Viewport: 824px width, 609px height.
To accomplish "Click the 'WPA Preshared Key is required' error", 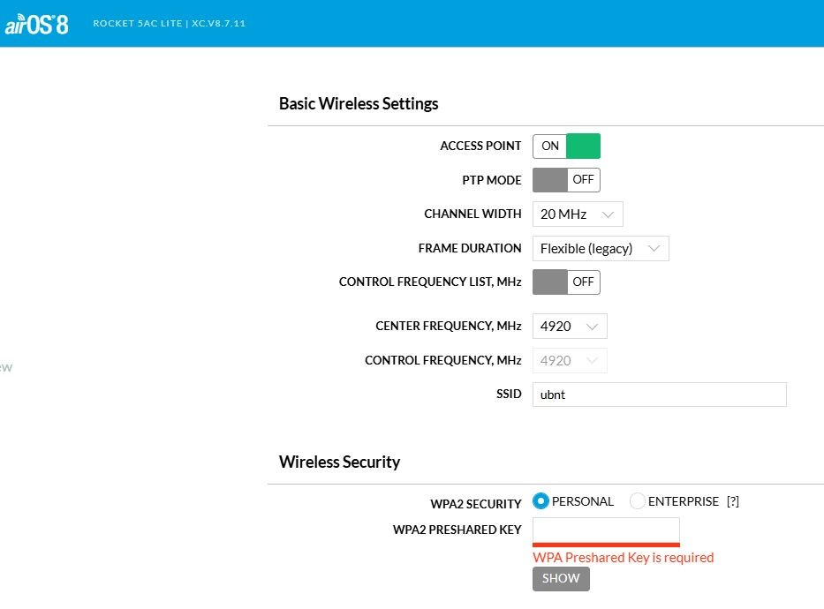I will click(x=623, y=558).
